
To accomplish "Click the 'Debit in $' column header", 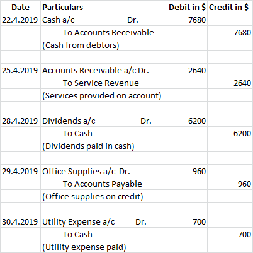I will [187, 7].
